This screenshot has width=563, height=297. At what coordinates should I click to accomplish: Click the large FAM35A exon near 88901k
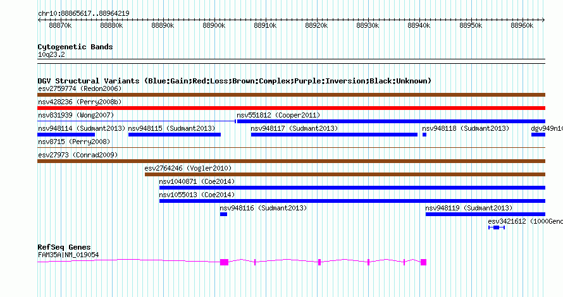(224, 262)
